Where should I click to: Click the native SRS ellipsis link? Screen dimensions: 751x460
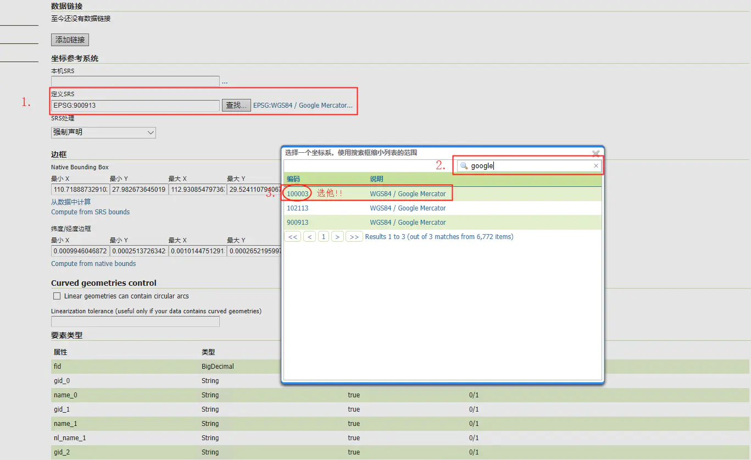pos(225,82)
